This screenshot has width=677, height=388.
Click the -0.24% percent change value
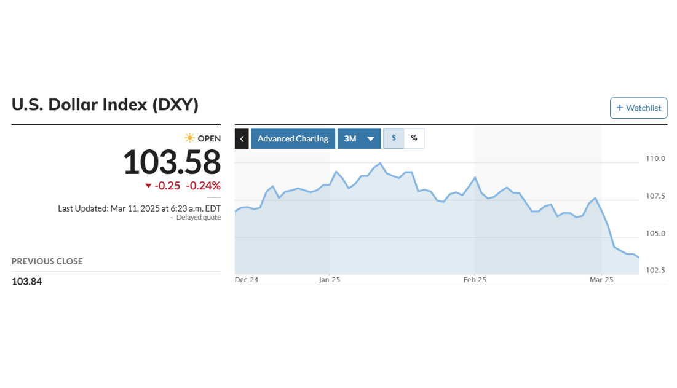click(204, 186)
